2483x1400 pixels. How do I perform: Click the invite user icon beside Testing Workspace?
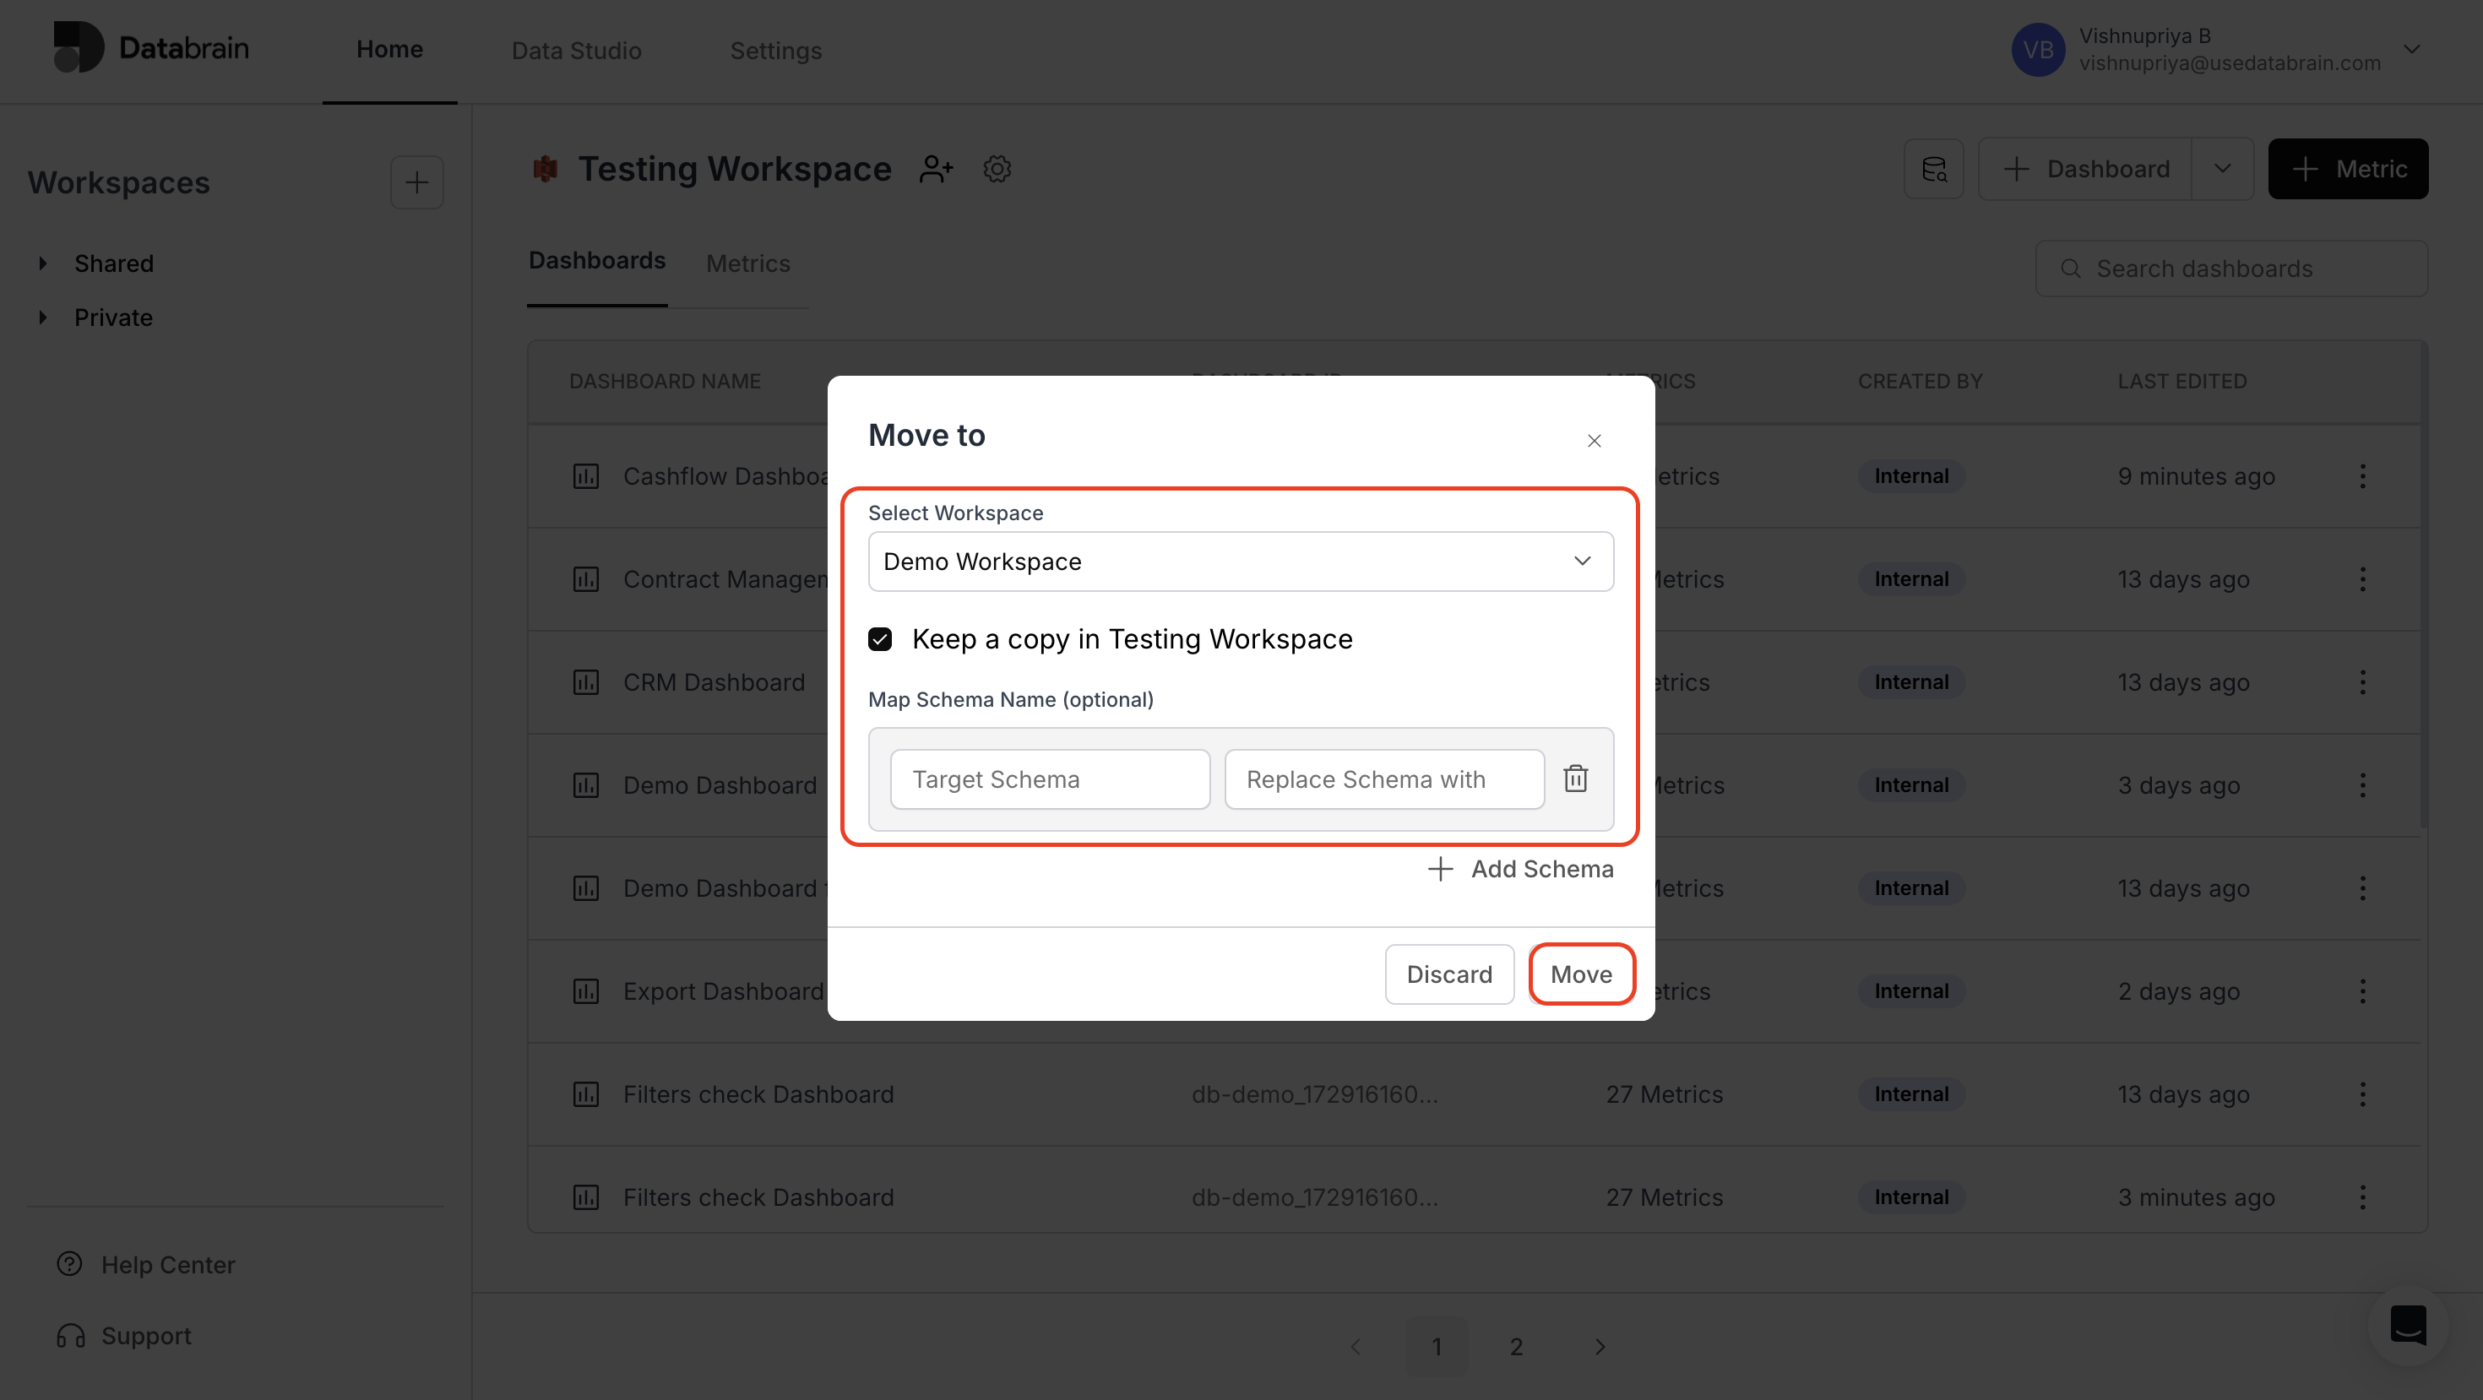click(936, 169)
